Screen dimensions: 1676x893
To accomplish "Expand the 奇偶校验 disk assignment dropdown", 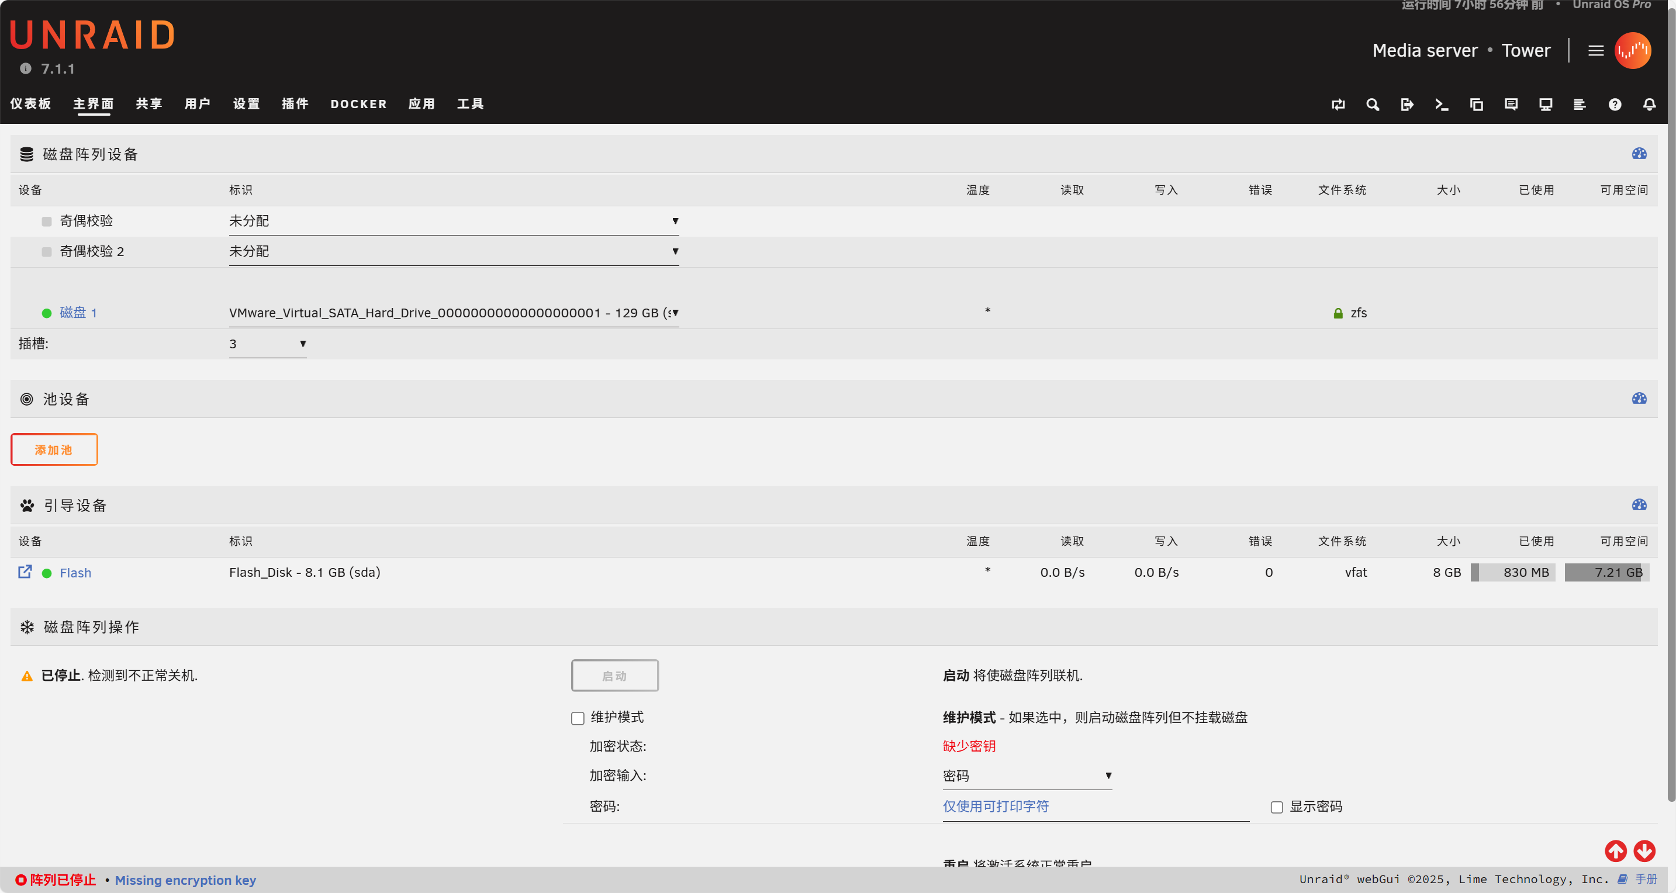I will [454, 221].
